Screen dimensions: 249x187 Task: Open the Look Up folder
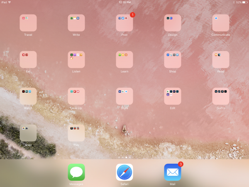[76, 96]
